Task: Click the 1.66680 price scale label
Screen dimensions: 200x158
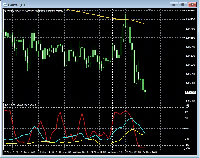Action: (190, 11)
